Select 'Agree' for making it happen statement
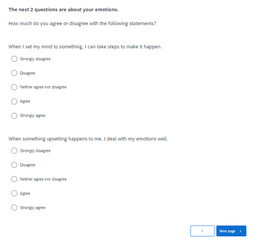The height and width of the screenshot is (248, 267). [x=14, y=102]
